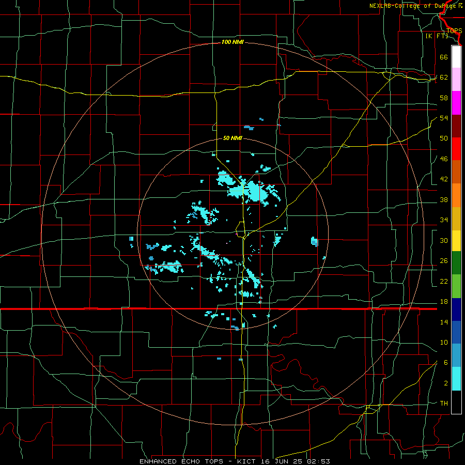The height and width of the screenshot is (465, 465).
Task: Select the light pink legend swatch
Action: point(456,79)
